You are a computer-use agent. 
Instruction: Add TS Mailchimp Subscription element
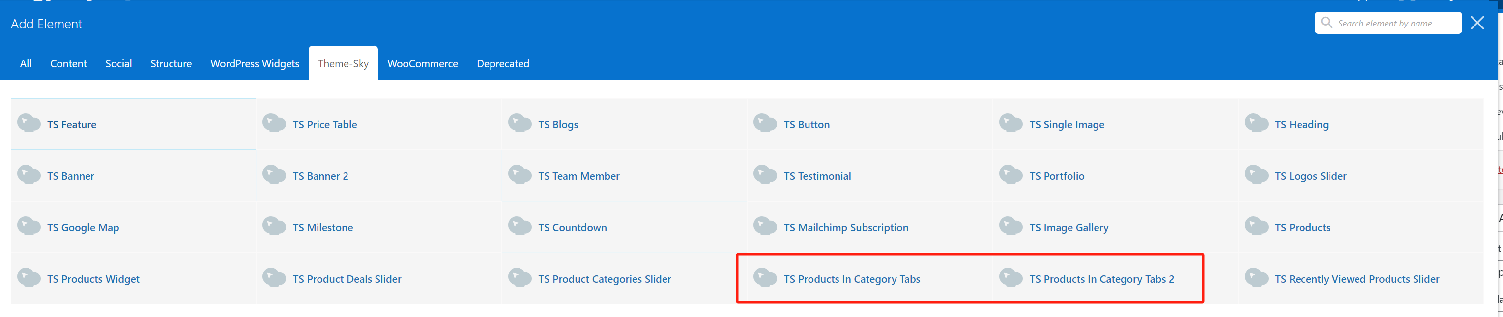point(845,228)
